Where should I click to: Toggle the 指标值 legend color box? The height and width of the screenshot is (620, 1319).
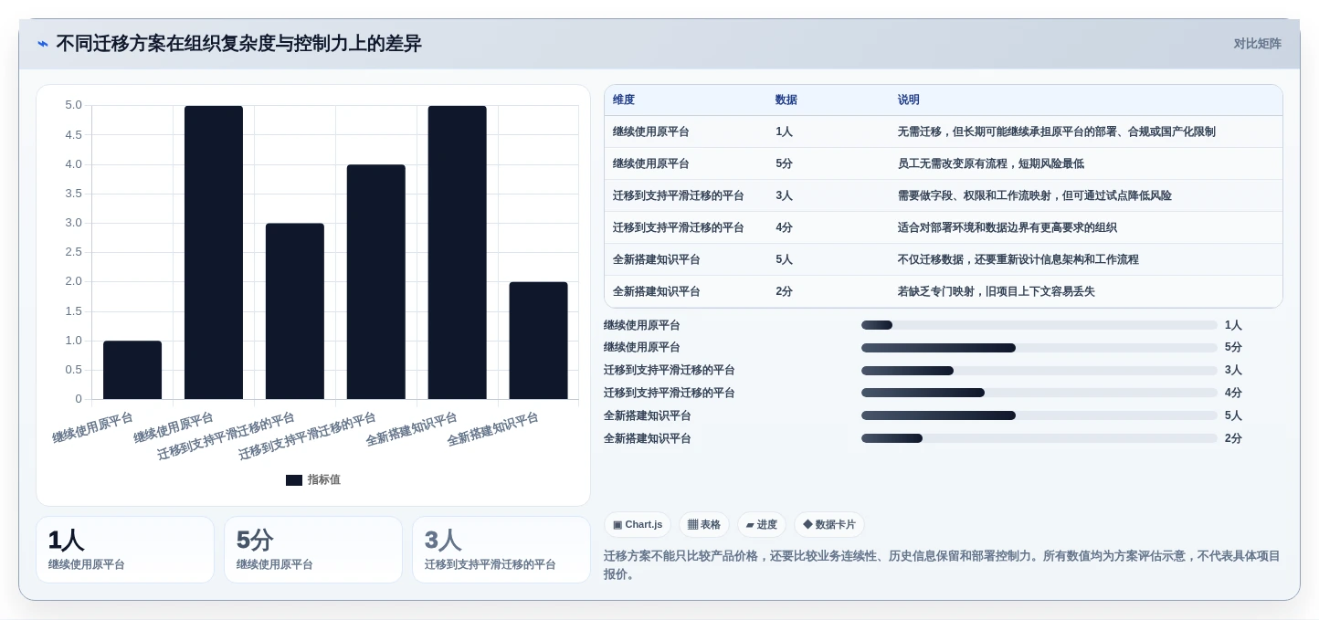(294, 480)
